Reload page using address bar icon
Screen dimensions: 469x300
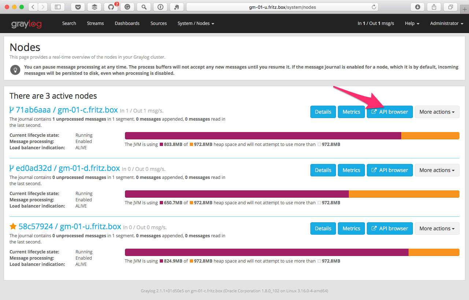[374, 7]
